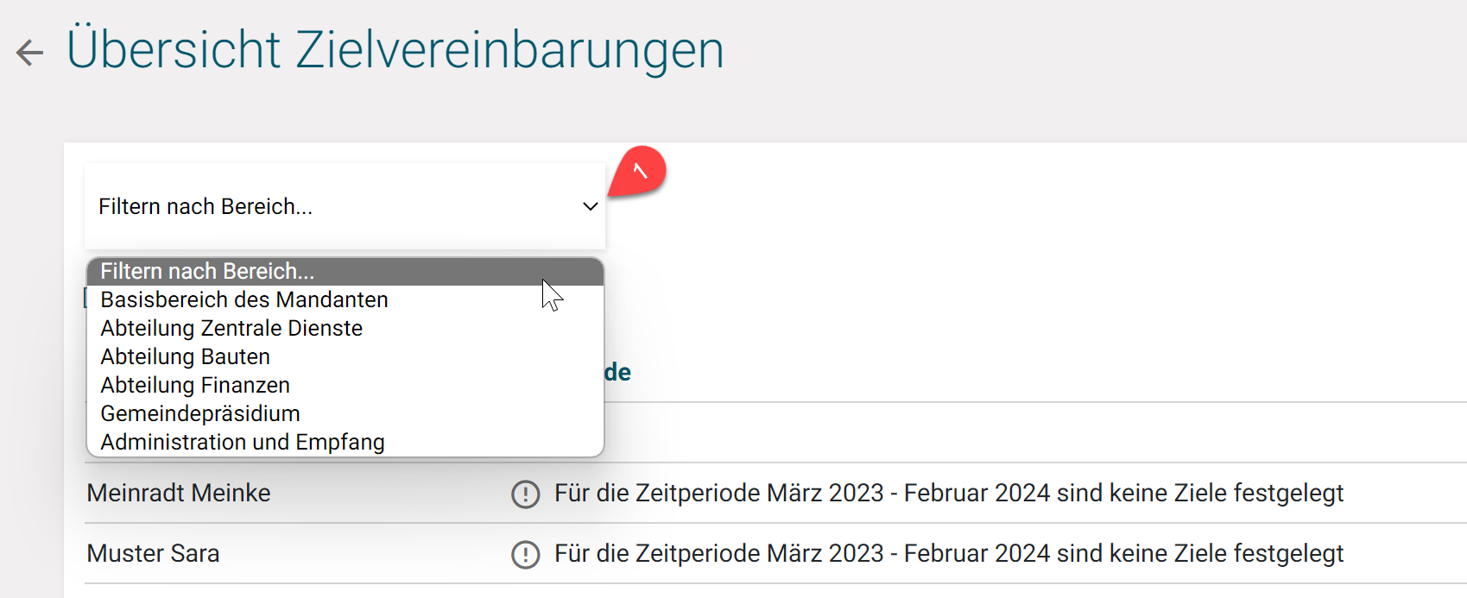Click the partly hidden column header ending 'de'
This screenshot has width=1467, height=598.
coord(617,373)
